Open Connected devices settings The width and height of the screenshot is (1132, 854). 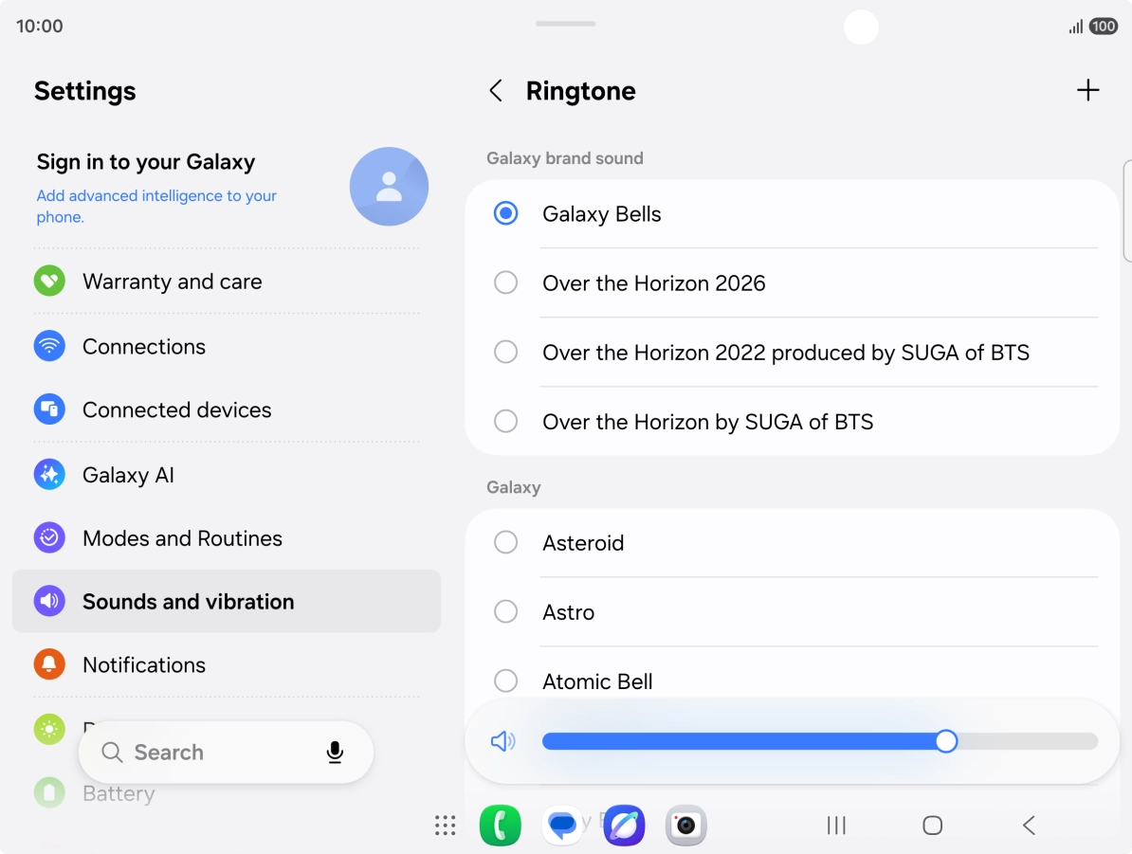tap(226, 409)
